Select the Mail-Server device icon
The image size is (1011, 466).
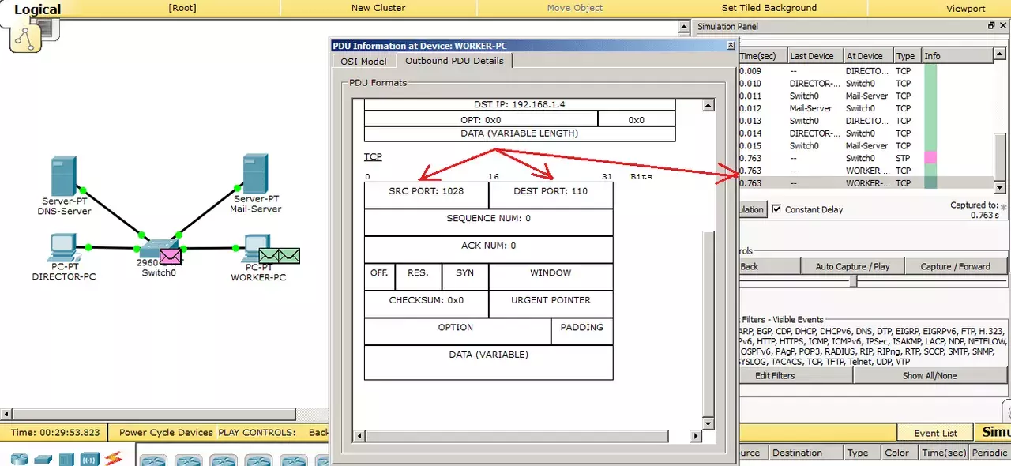pyautogui.click(x=255, y=174)
